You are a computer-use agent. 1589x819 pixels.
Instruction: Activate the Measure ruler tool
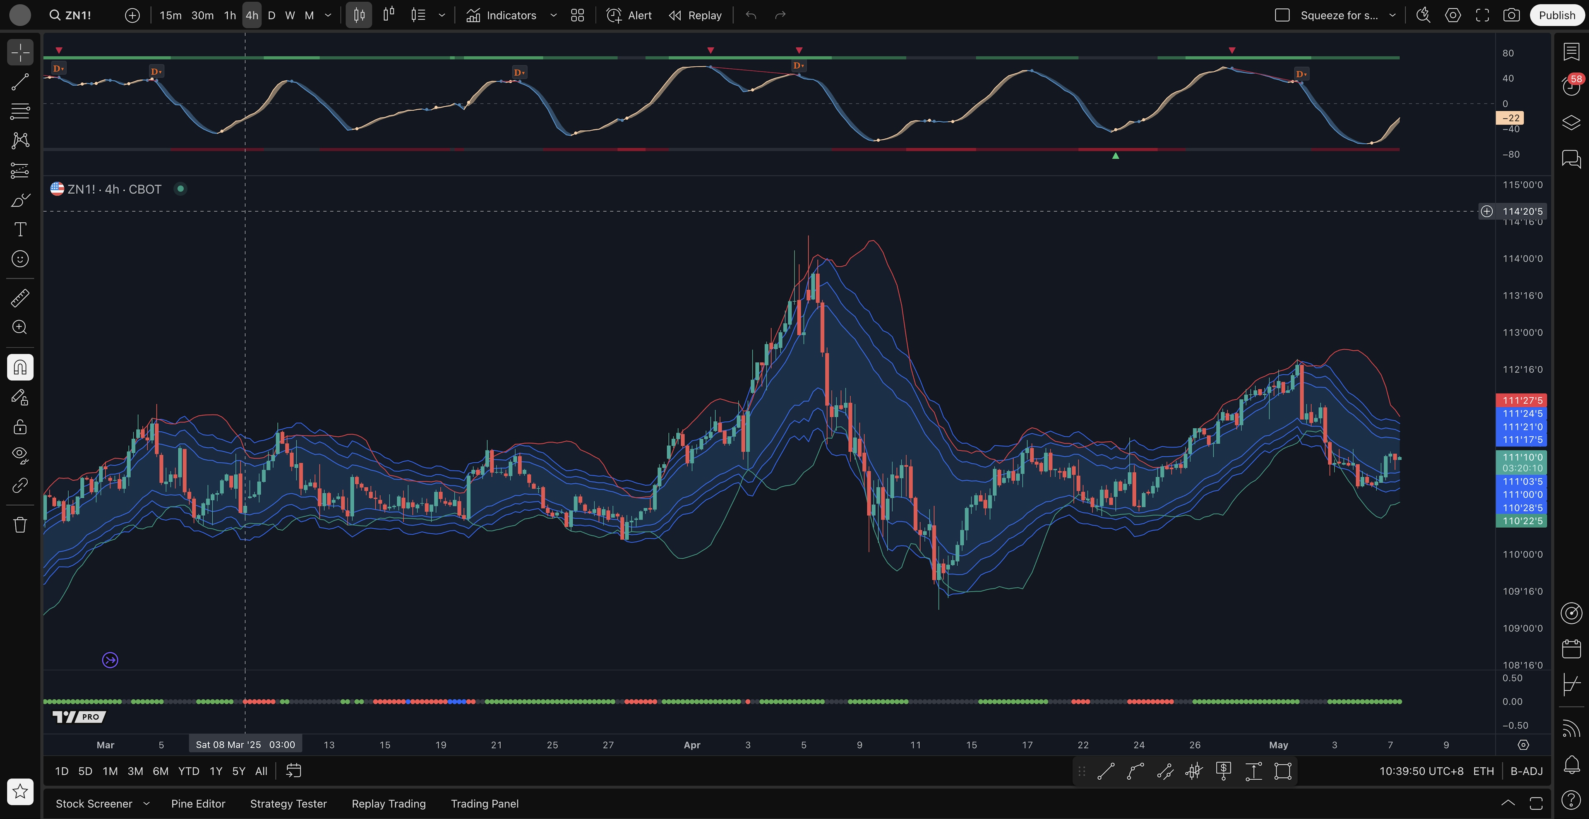pos(20,298)
